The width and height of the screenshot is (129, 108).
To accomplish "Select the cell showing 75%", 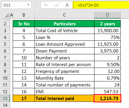I will (x=107, y=37).
